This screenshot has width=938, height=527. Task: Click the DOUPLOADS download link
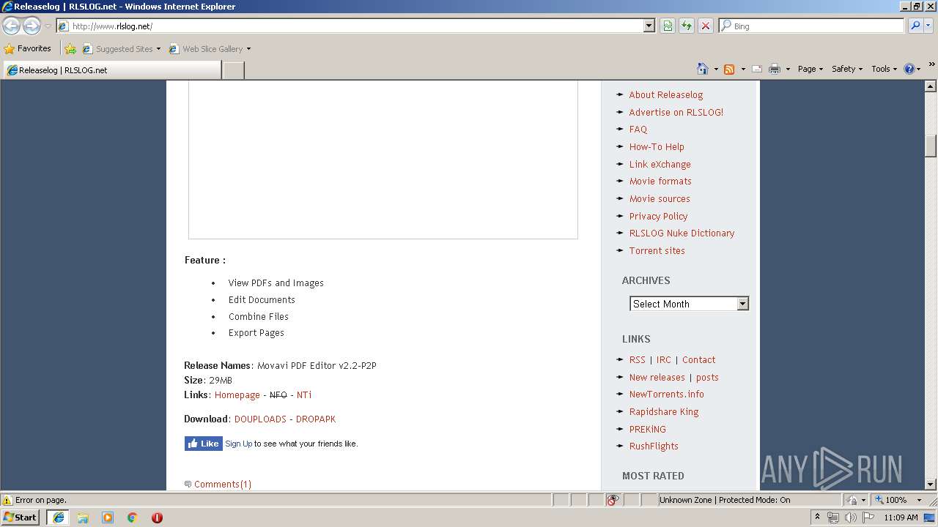coord(260,419)
